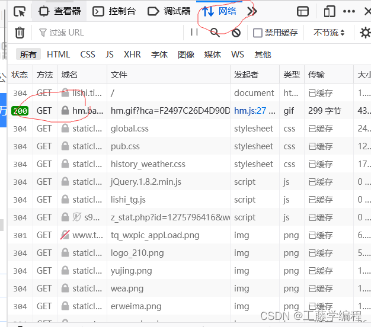Select the hm.gif request file
Viewport: 371px width, 327px height.
[170, 111]
